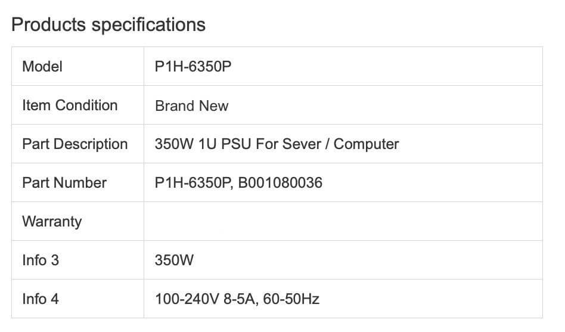Click the Products specifications heading

[x=108, y=25]
